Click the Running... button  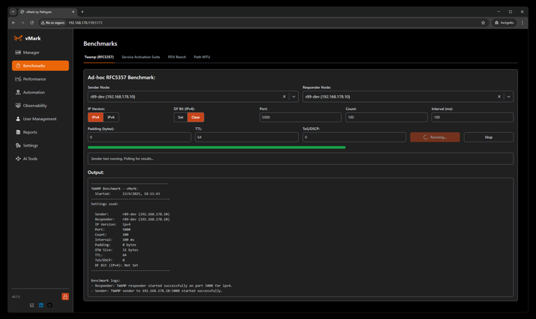(x=435, y=137)
